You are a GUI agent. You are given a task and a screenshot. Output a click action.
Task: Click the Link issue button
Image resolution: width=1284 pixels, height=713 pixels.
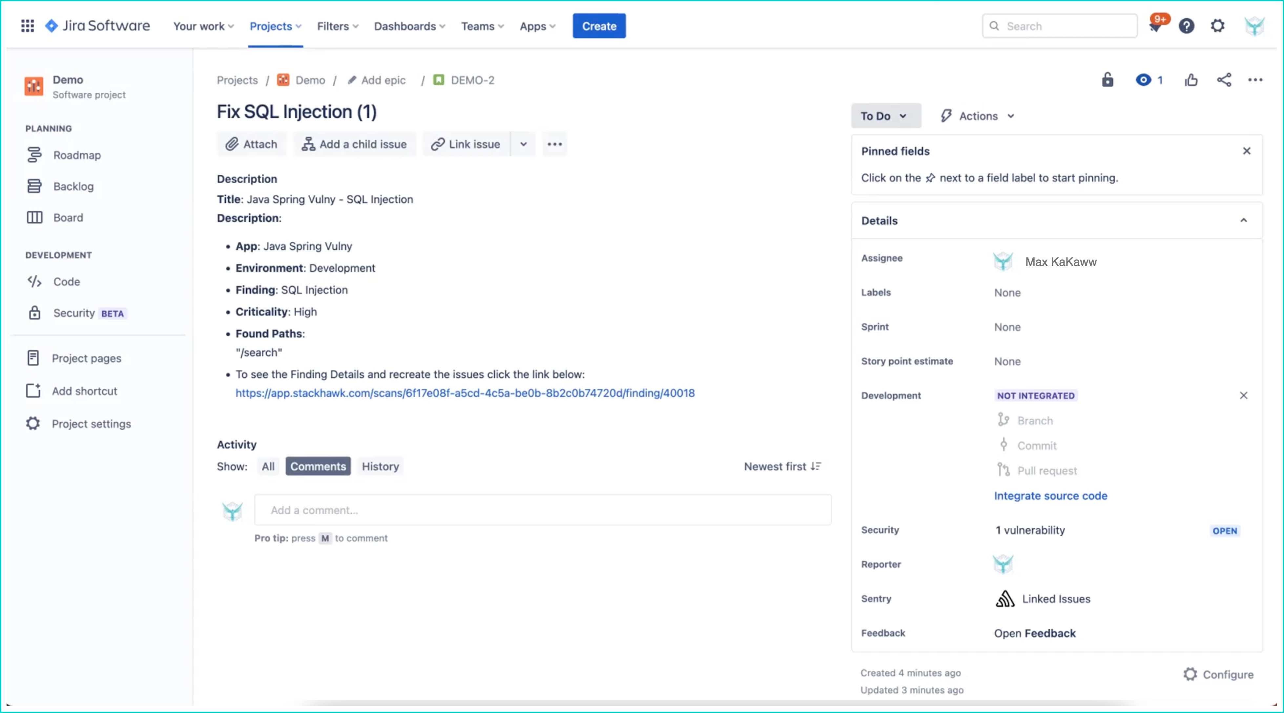pyautogui.click(x=466, y=144)
